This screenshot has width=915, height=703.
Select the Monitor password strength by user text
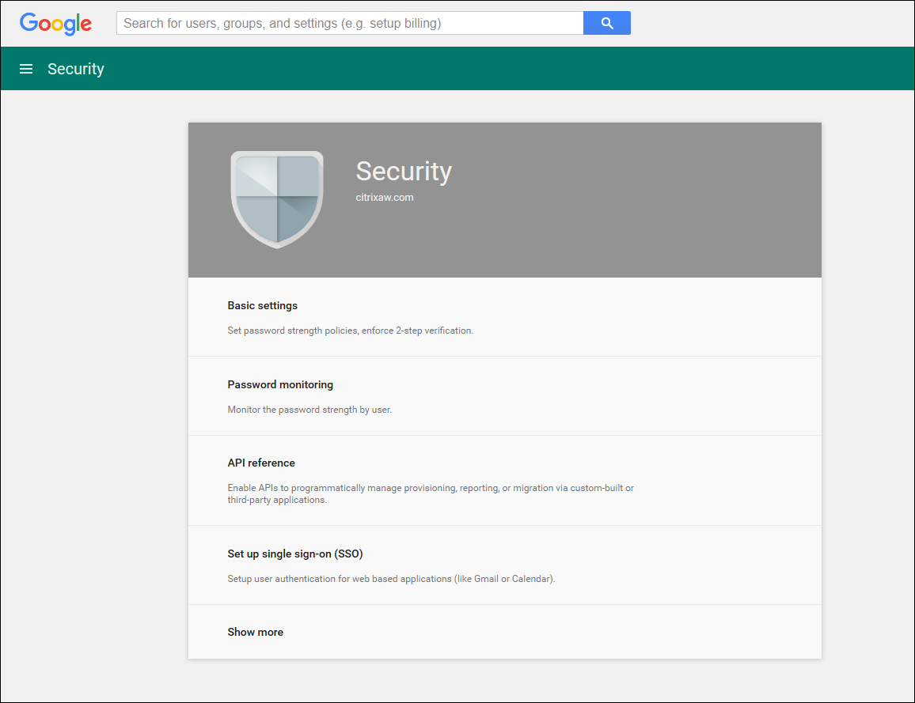(309, 410)
